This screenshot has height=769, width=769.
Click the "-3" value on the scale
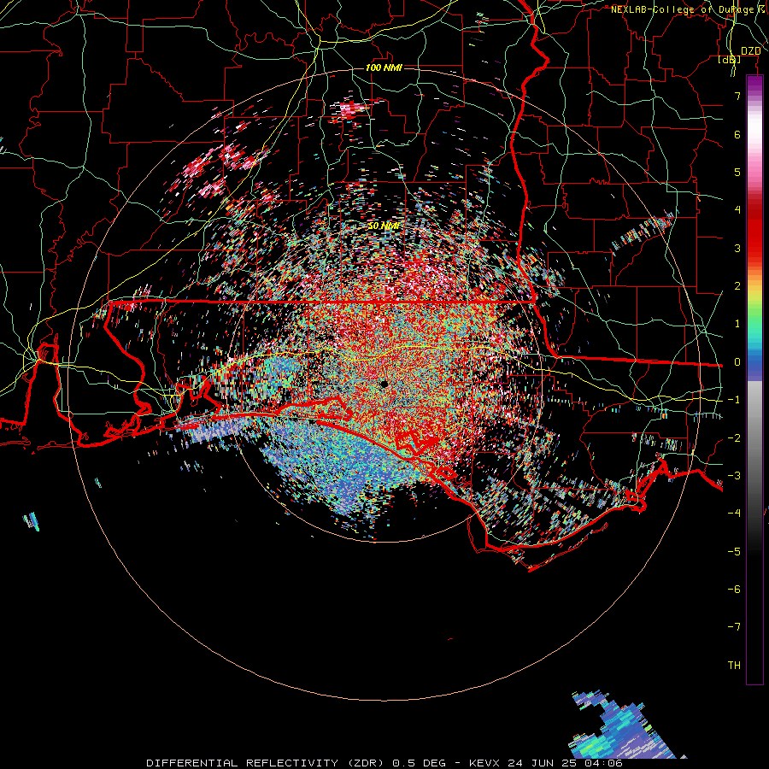point(734,476)
